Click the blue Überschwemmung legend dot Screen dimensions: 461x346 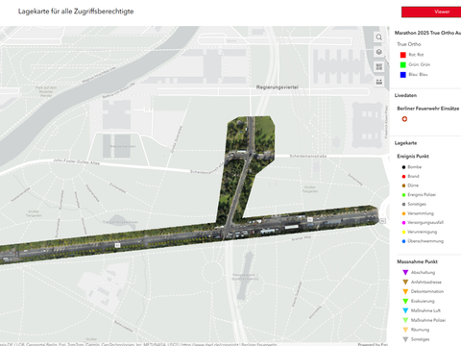[403, 241]
